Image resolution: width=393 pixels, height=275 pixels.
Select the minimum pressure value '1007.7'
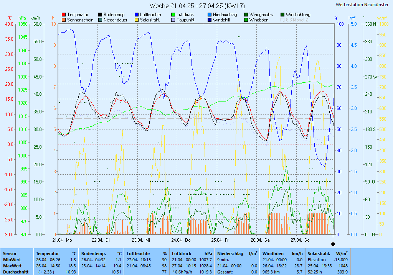pos(206,260)
